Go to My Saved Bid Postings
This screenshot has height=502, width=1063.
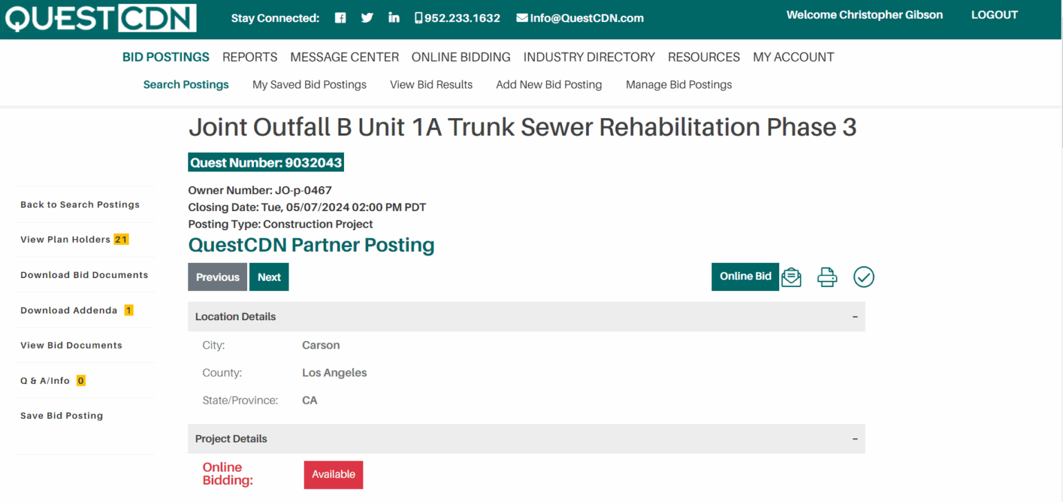click(x=309, y=85)
